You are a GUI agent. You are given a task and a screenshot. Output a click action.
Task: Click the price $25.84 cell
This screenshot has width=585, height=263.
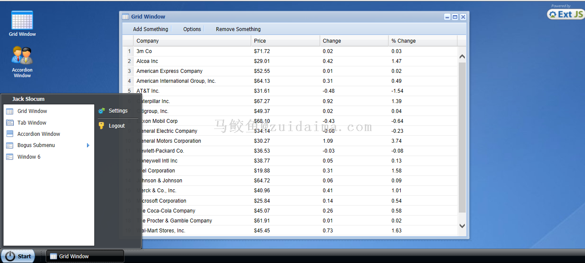(285, 201)
